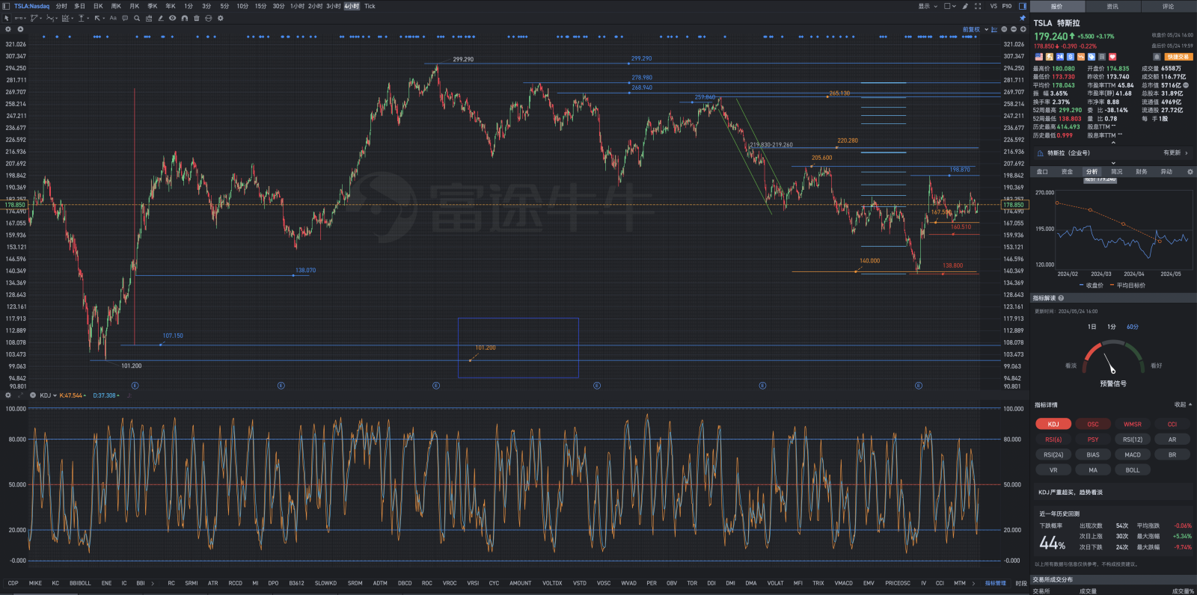Select the pencil brush drawing tool
The image size is (1197, 595).
click(161, 18)
